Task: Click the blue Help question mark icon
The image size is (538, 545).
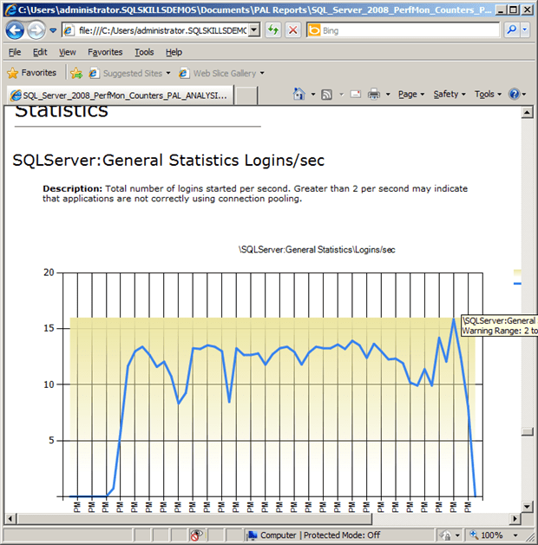Action: pos(514,94)
